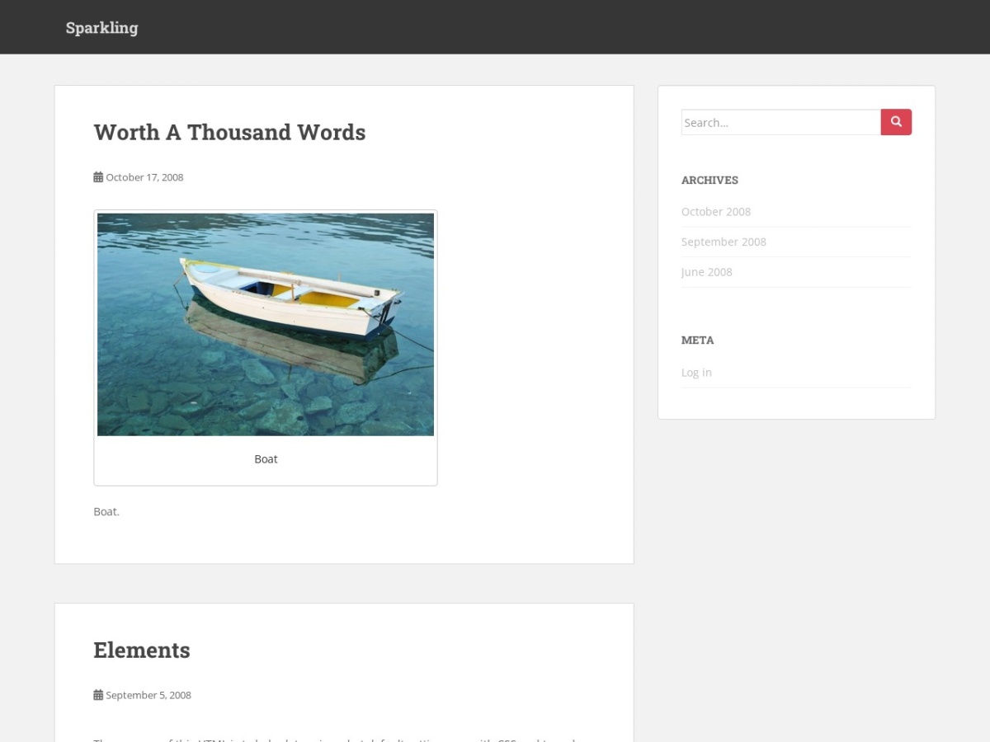Click the calendar icon beside October 17, 2008

tap(98, 177)
